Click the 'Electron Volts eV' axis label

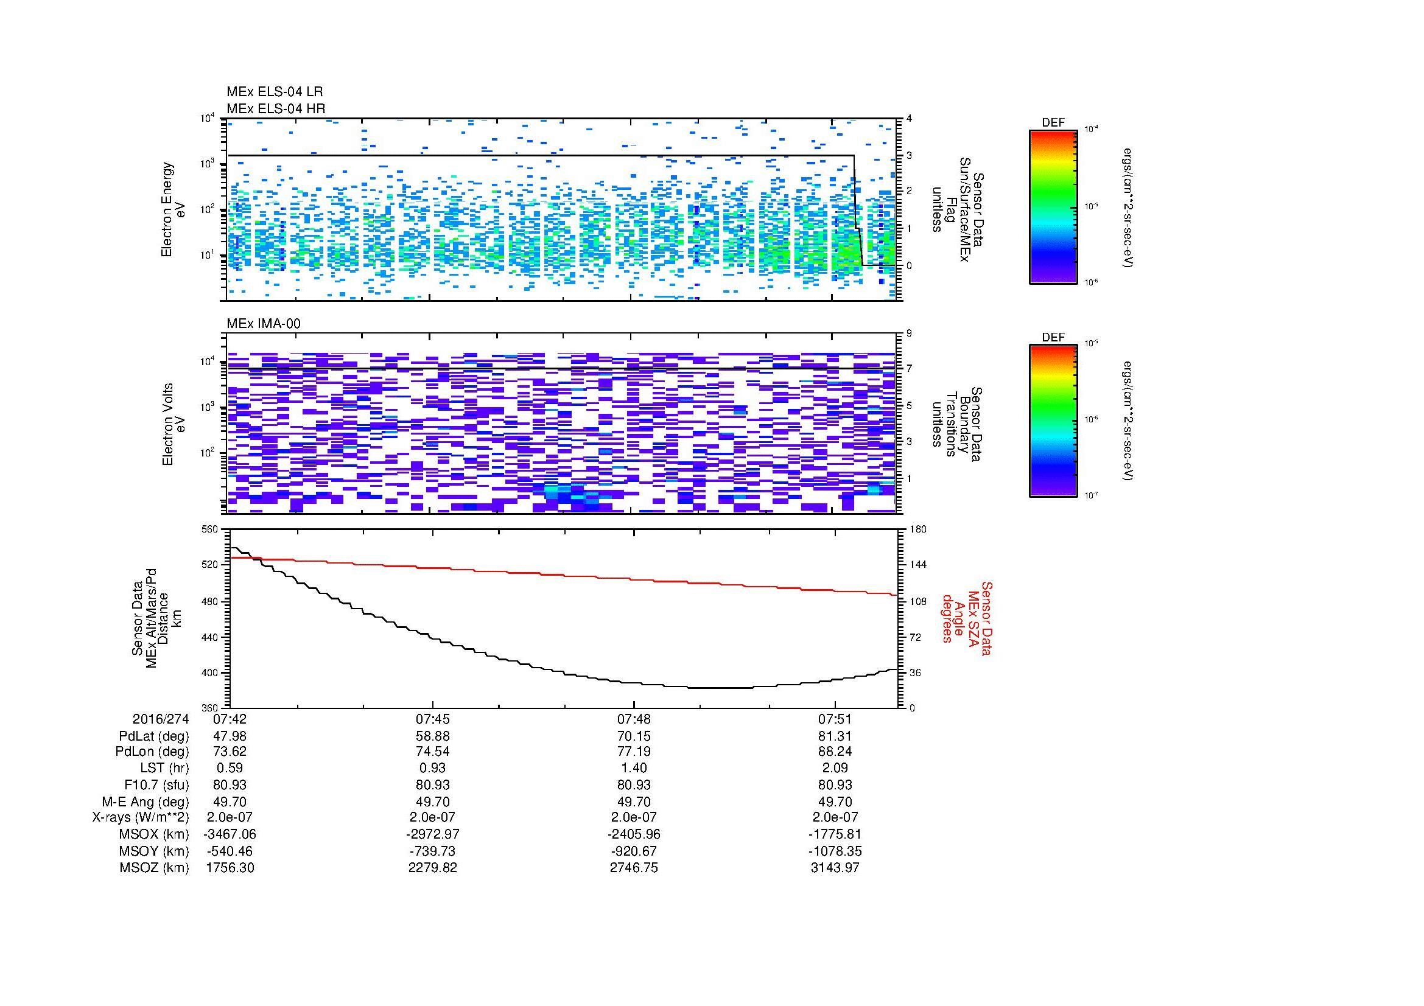coord(174,424)
